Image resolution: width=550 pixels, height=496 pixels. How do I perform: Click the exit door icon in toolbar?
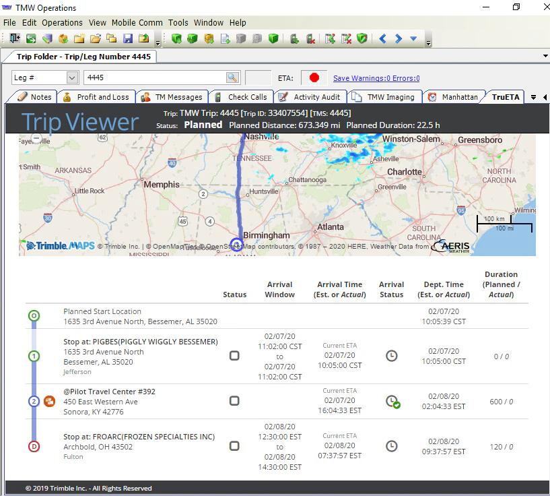pyautogui.click(x=15, y=38)
